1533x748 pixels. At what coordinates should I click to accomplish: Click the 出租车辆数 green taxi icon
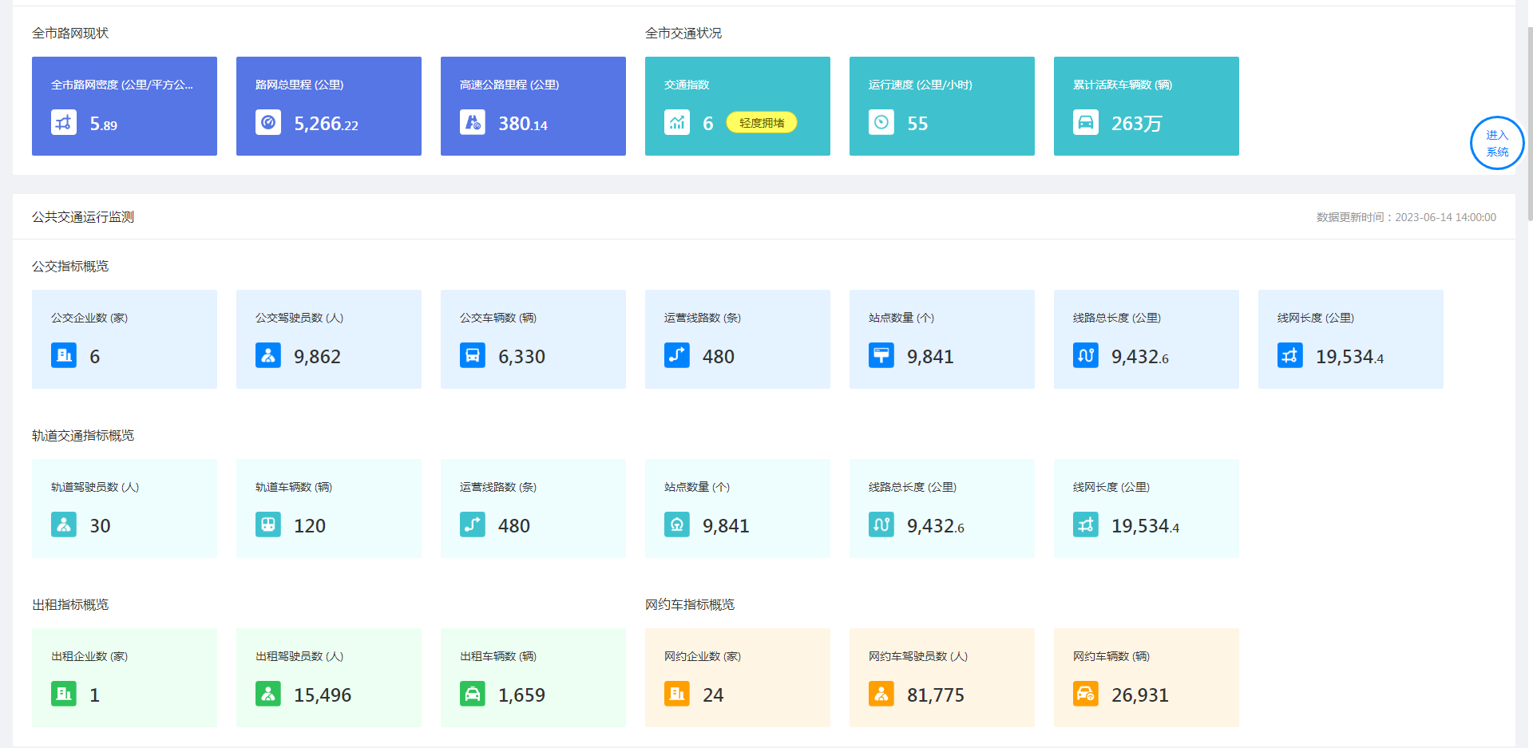473,695
